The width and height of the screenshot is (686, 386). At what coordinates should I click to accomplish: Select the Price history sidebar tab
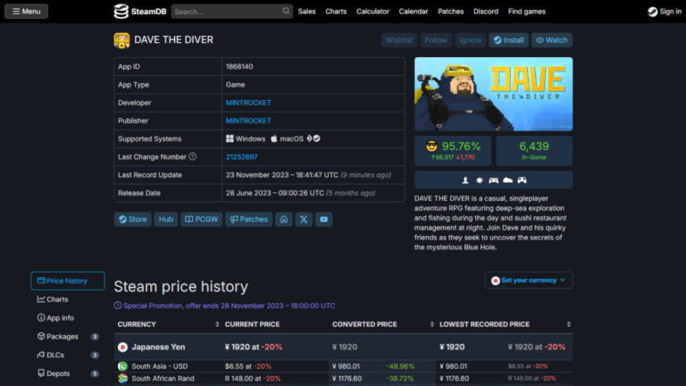[67, 281]
